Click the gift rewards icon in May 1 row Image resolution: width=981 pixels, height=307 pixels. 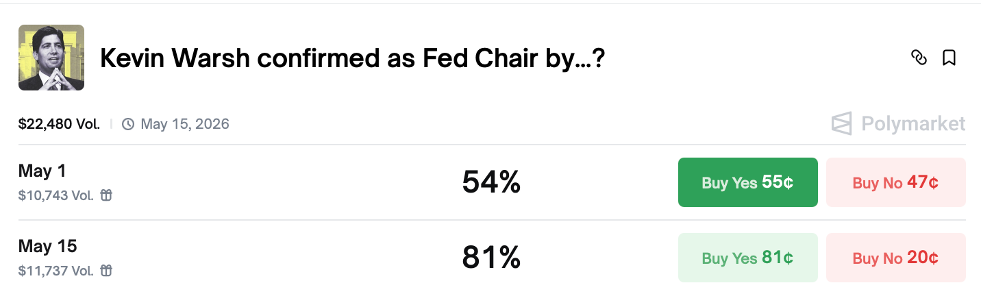pyautogui.click(x=106, y=195)
